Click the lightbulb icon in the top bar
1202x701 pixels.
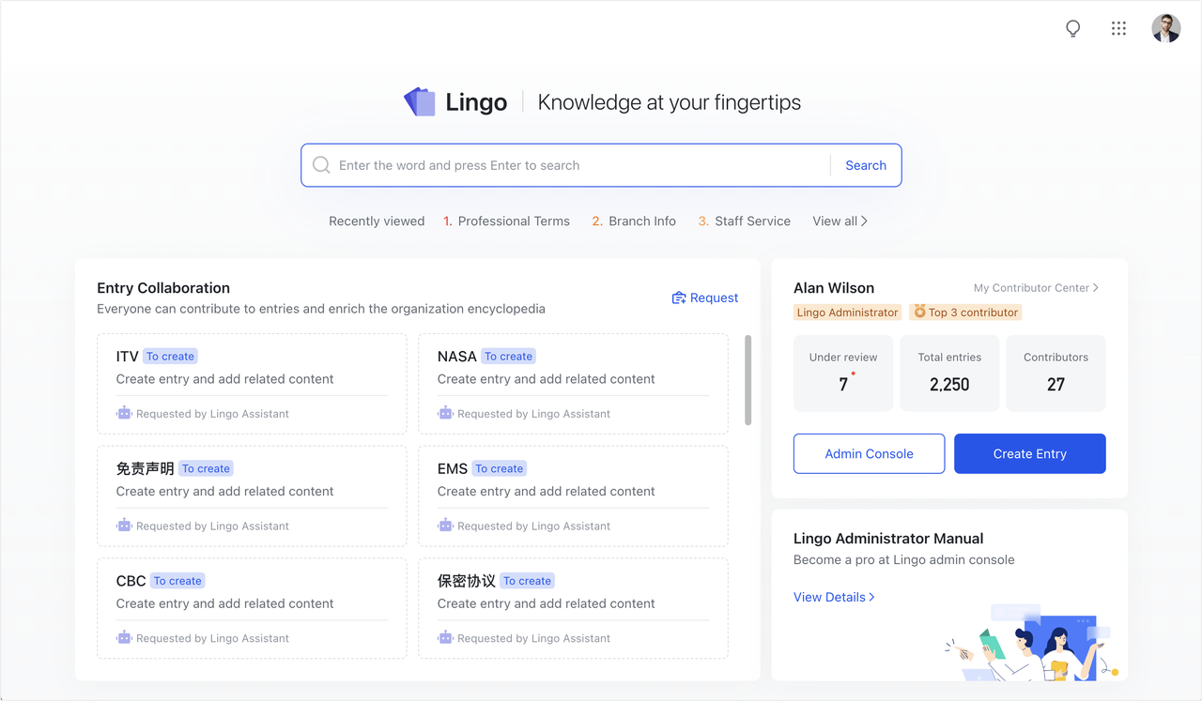[x=1072, y=28]
